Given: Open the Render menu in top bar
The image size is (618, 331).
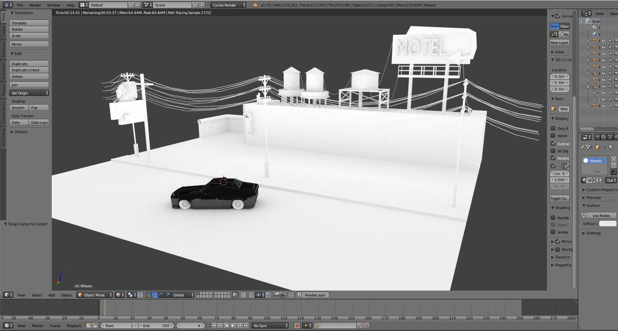Looking at the screenshot, I should [x=35, y=5].
